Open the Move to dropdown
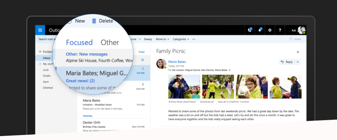The height and width of the screenshot is (140, 337). pyautogui.click(x=163, y=39)
